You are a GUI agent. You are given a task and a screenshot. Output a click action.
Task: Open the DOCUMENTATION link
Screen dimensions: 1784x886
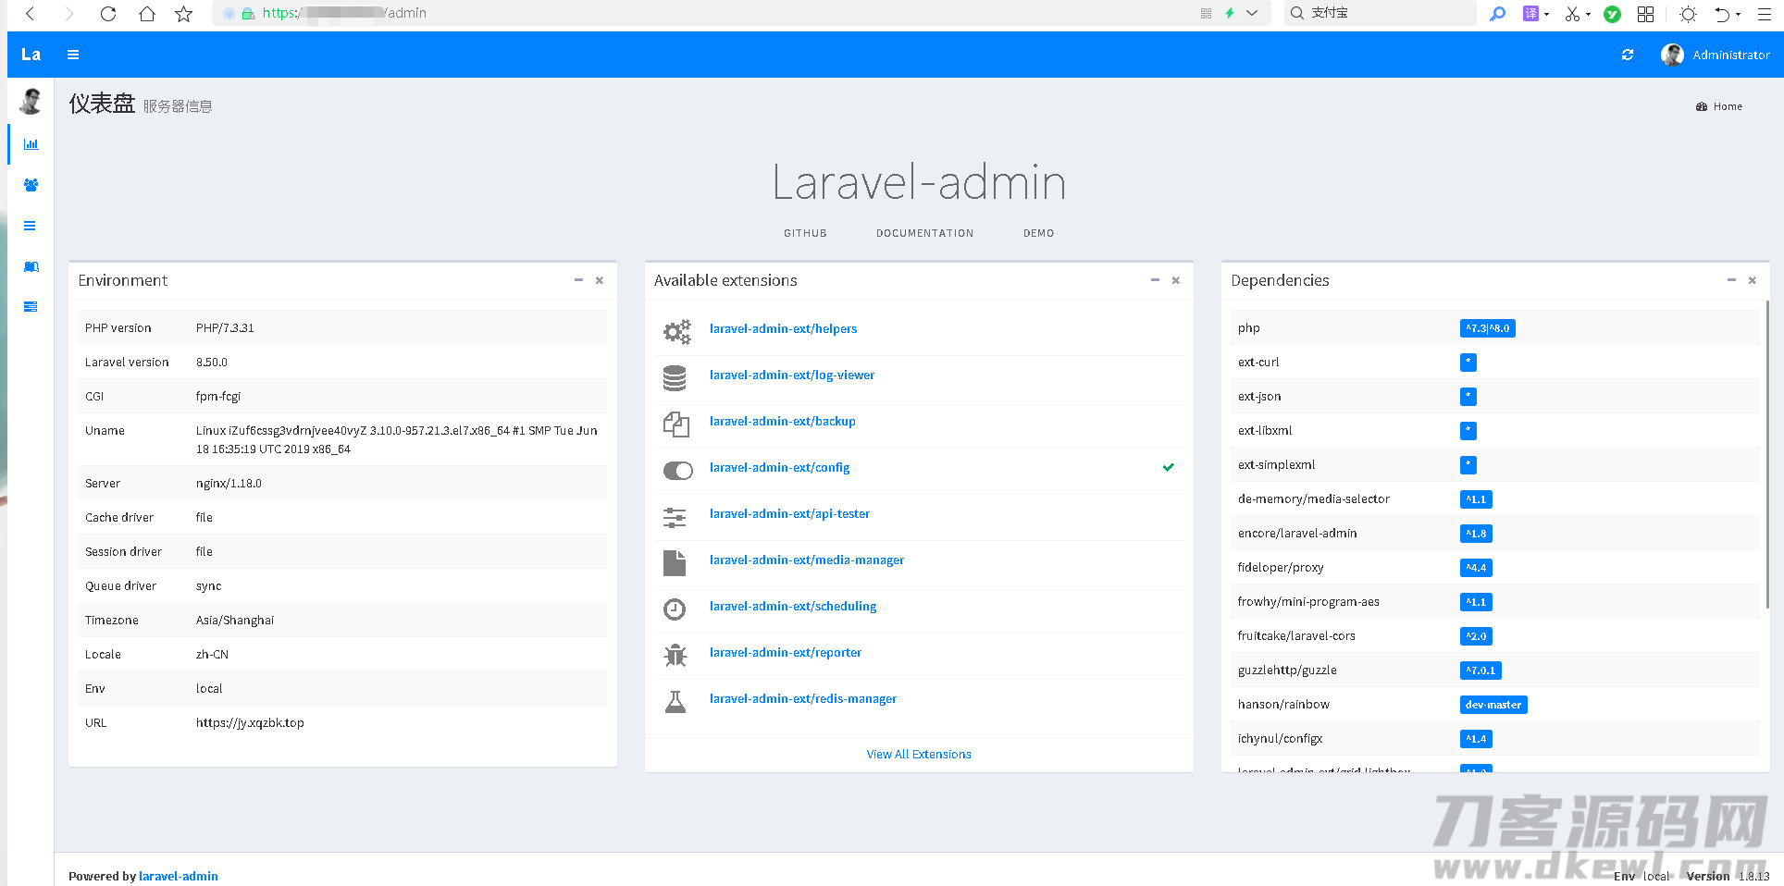(x=924, y=233)
